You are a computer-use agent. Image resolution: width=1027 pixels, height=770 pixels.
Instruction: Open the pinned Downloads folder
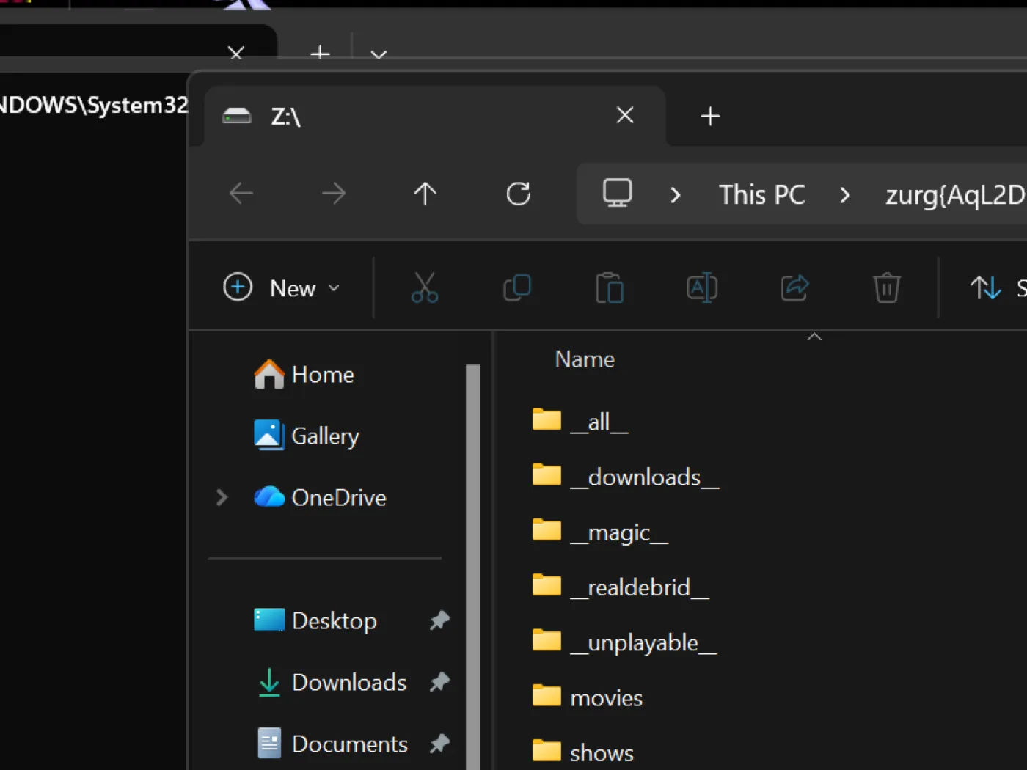pyautogui.click(x=332, y=683)
